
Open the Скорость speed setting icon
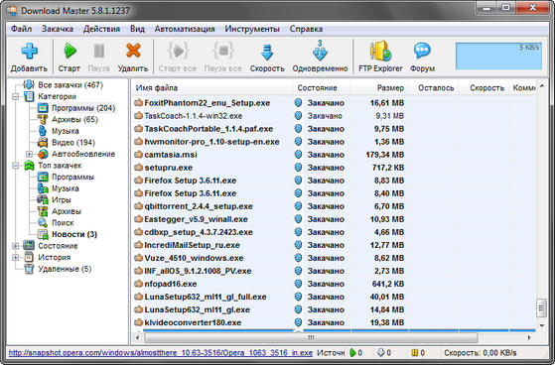[x=267, y=52]
